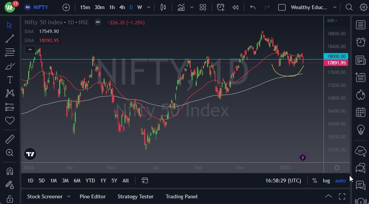Toggle the symbol legend minus button

(x=98, y=22)
